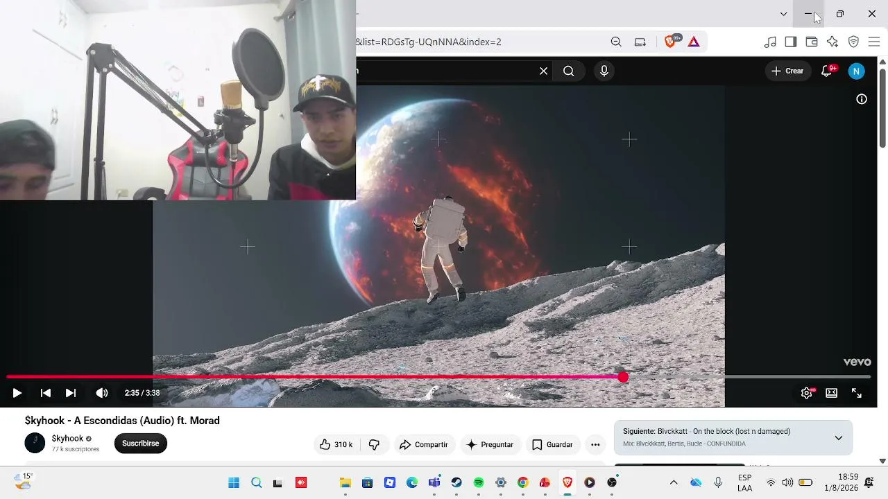Open the taskbar clock showing 18:59

pos(842,482)
